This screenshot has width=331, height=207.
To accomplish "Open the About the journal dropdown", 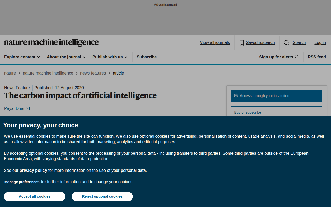I will [66, 57].
